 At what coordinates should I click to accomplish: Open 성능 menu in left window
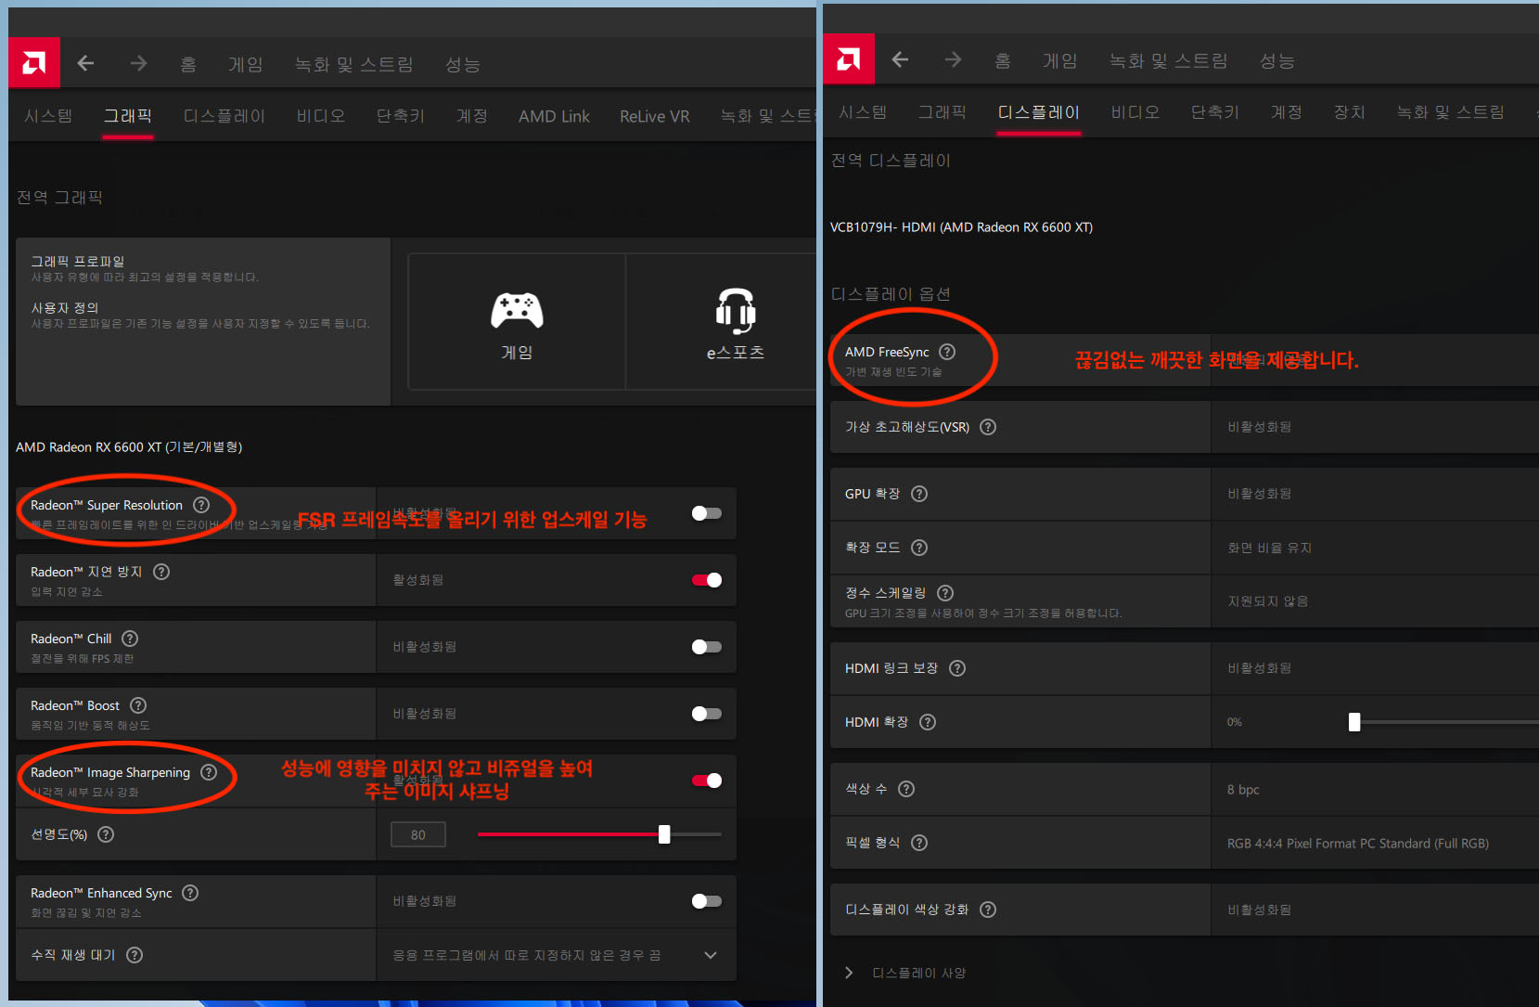click(x=463, y=64)
